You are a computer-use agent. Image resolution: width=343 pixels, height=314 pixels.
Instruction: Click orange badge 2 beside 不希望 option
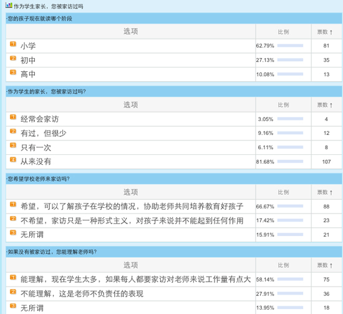tap(13, 218)
